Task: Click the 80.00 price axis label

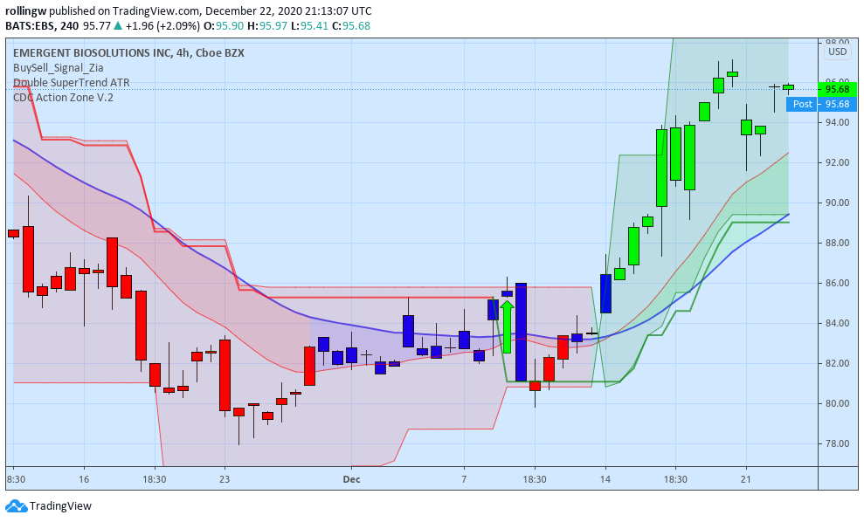Action: point(837,403)
